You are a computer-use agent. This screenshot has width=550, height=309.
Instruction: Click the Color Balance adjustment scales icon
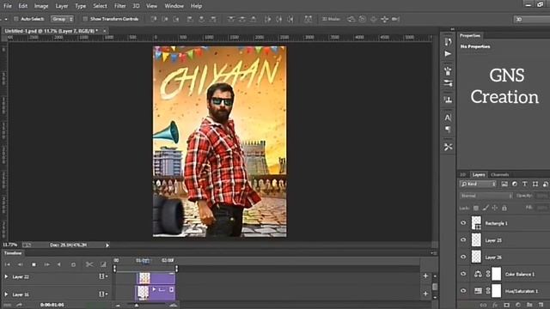click(x=478, y=274)
